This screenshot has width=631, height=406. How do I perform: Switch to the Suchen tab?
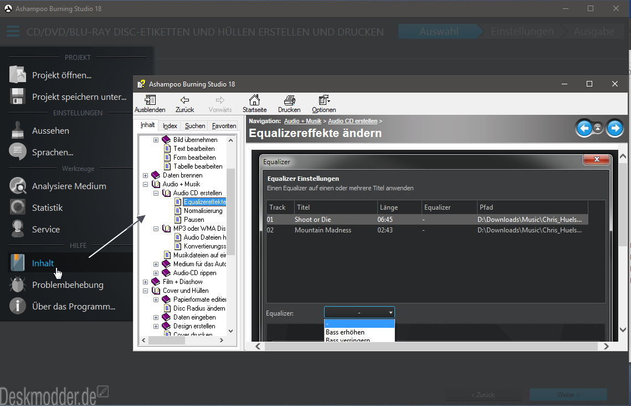(x=195, y=126)
